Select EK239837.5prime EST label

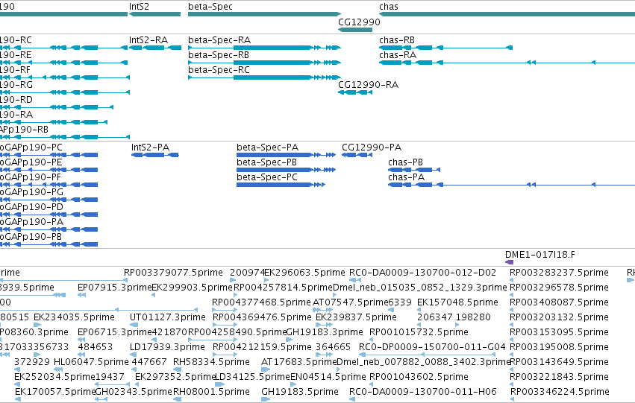pos(356,317)
